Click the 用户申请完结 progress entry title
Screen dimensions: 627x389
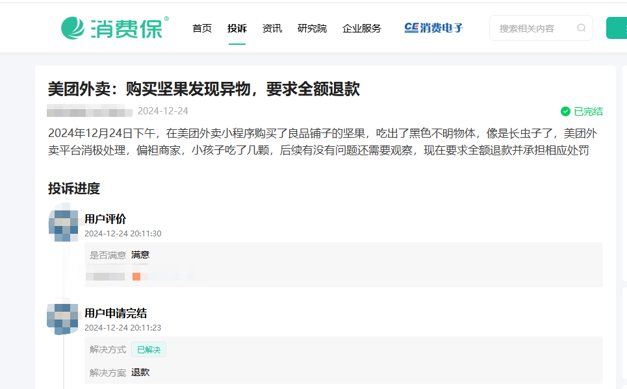(116, 313)
